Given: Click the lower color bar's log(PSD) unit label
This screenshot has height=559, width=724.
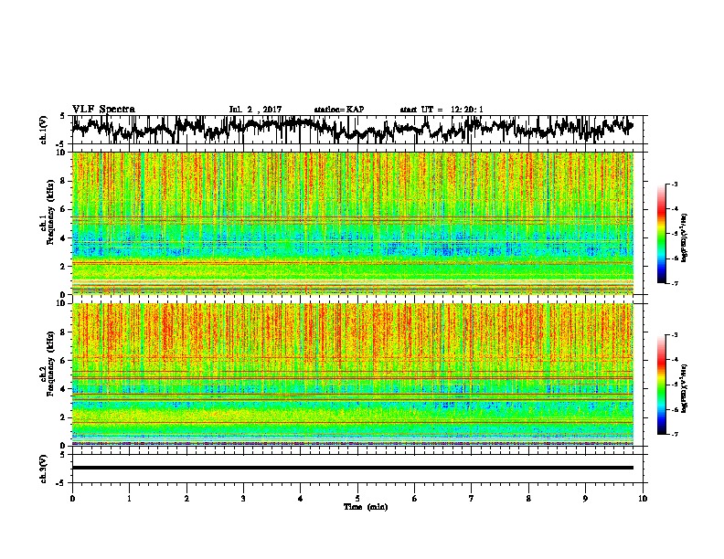Looking at the screenshot, I should (x=684, y=388).
